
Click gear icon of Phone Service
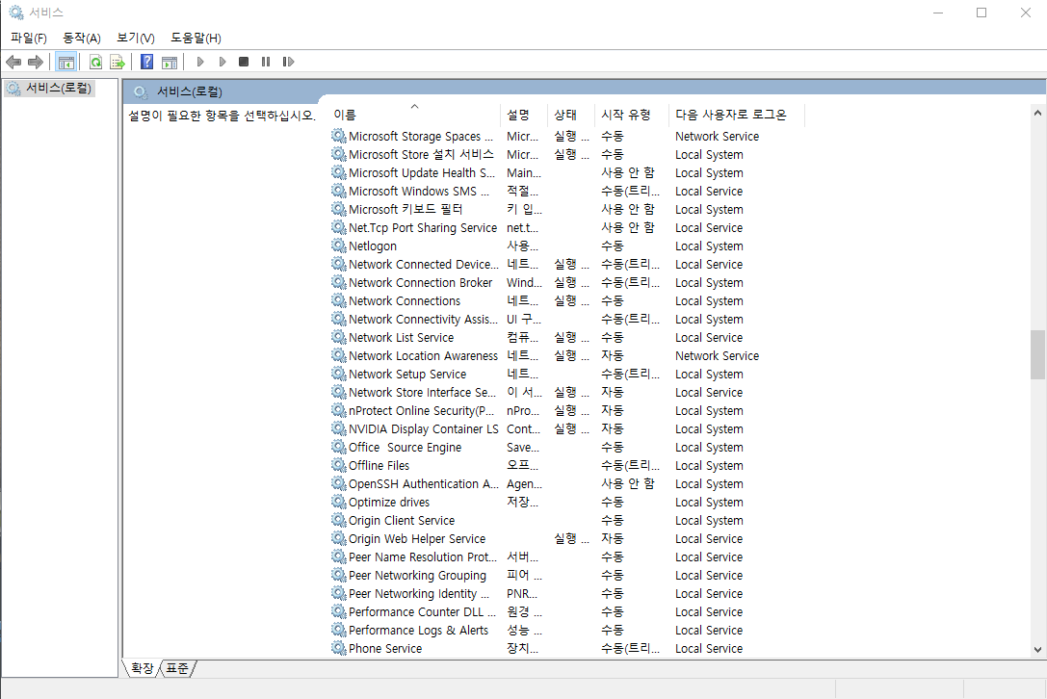[339, 648]
